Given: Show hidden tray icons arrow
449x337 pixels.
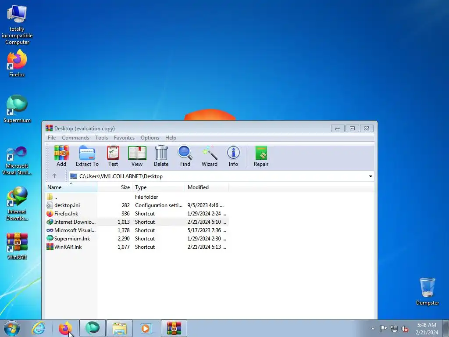Looking at the screenshot, I should [373, 329].
